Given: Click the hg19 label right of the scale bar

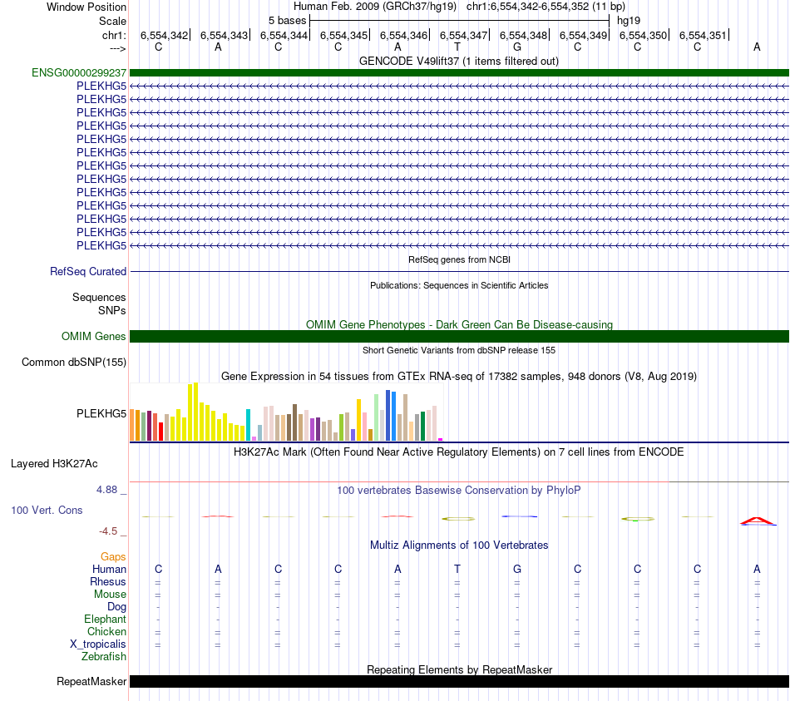Looking at the screenshot, I should click(629, 21).
